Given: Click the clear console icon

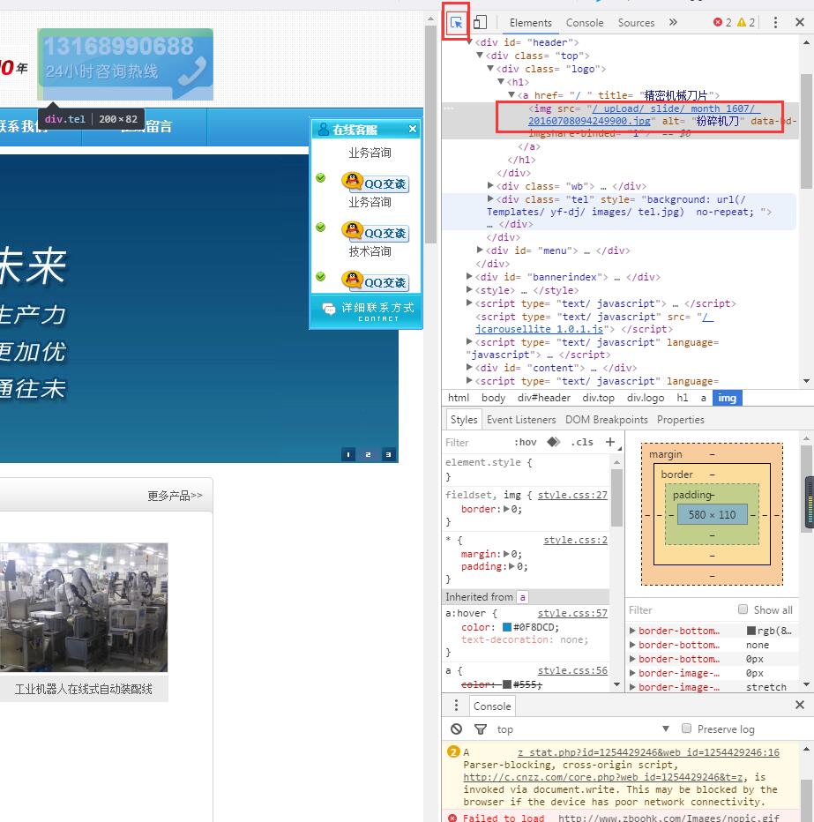Looking at the screenshot, I should pyautogui.click(x=456, y=729).
